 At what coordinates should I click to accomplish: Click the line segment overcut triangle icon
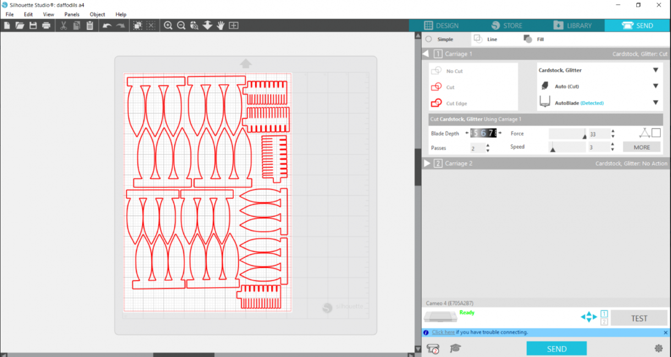[645, 133]
